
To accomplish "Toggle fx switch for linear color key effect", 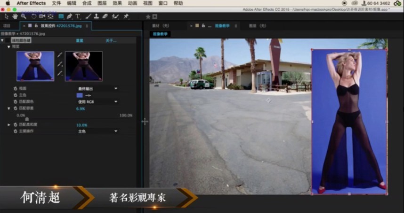I will point(8,40).
